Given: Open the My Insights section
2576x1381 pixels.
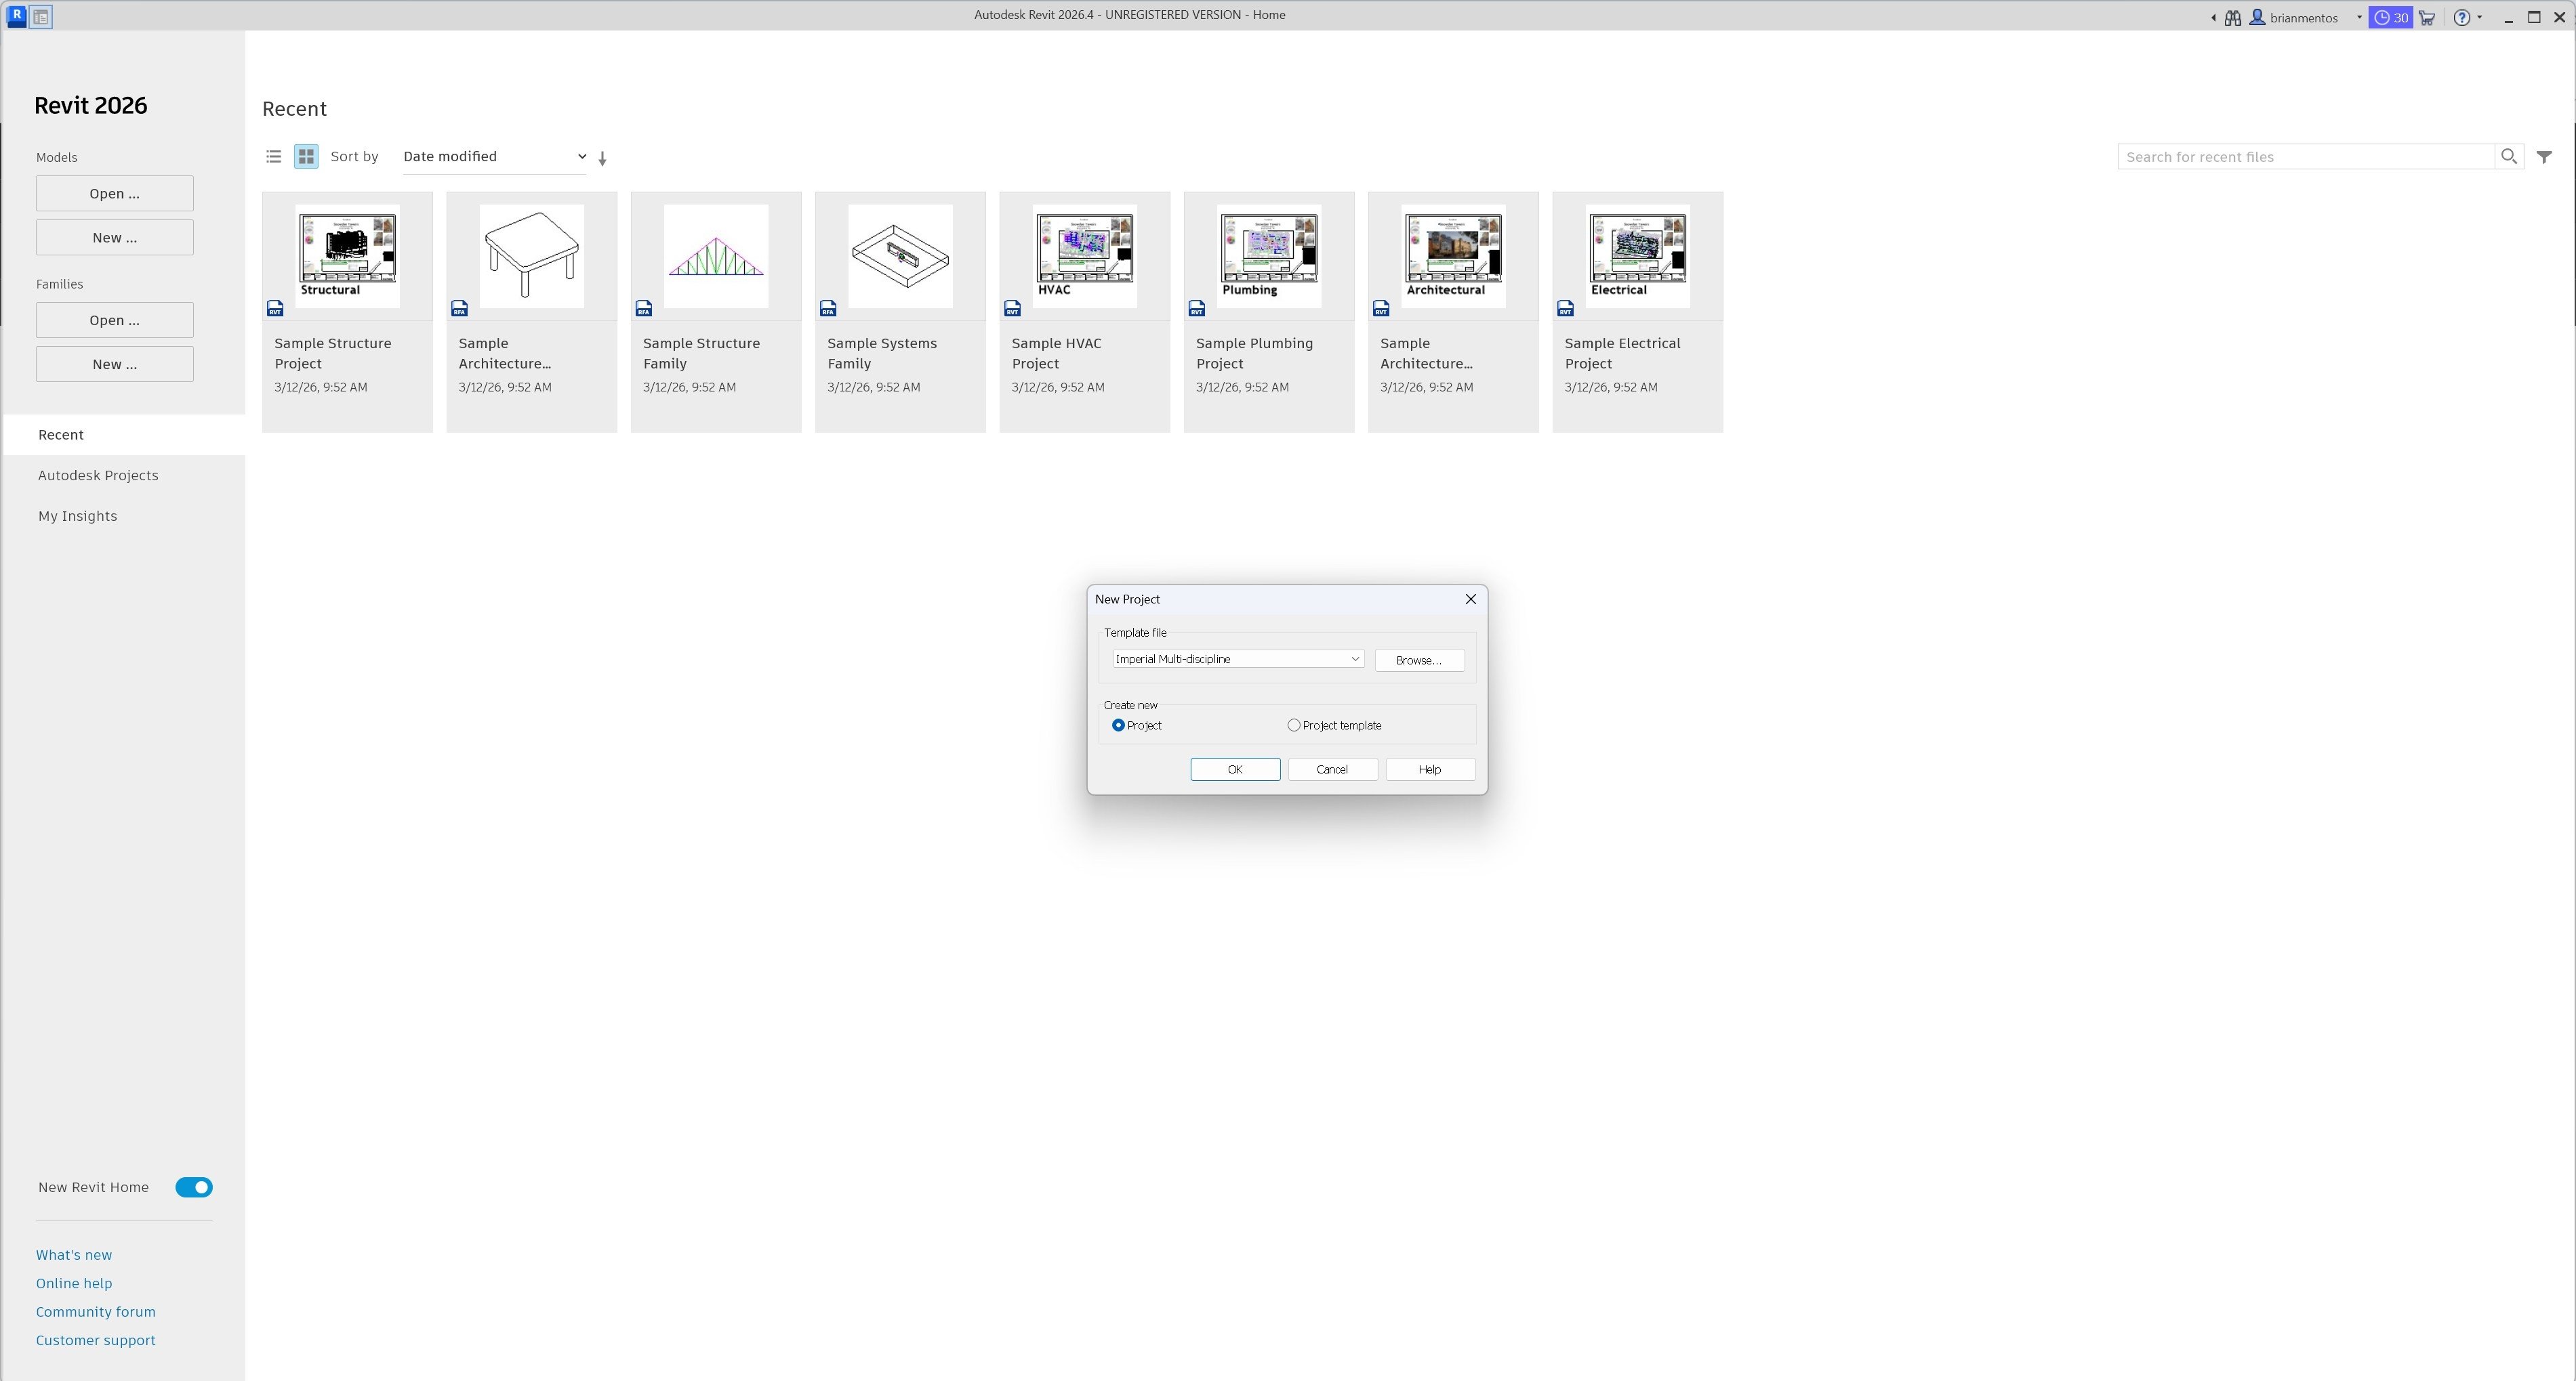Looking at the screenshot, I should coord(78,517).
